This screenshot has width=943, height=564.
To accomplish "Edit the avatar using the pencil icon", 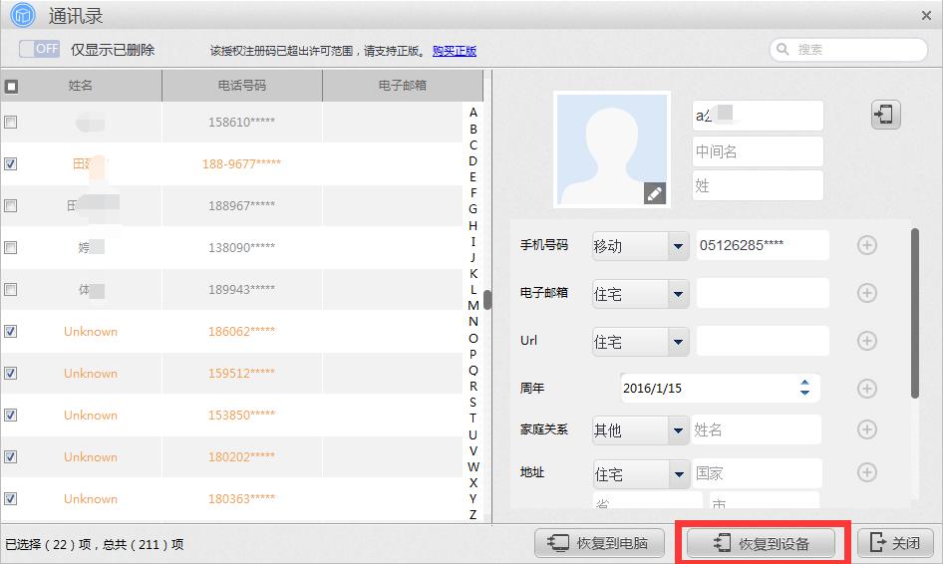I will click(x=654, y=193).
